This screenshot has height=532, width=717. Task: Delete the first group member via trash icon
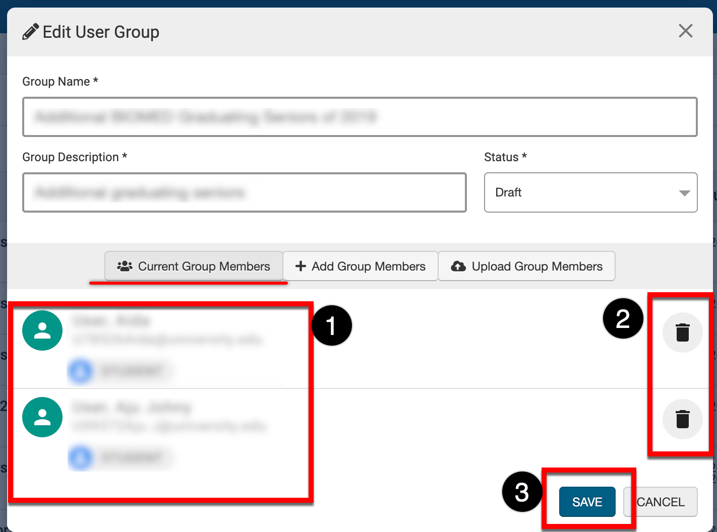[682, 332]
